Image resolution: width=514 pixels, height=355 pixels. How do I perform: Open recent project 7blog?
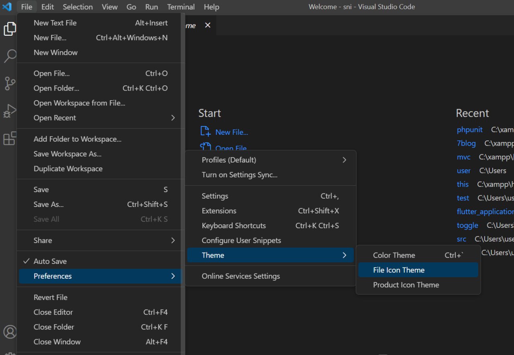(x=466, y=143)
